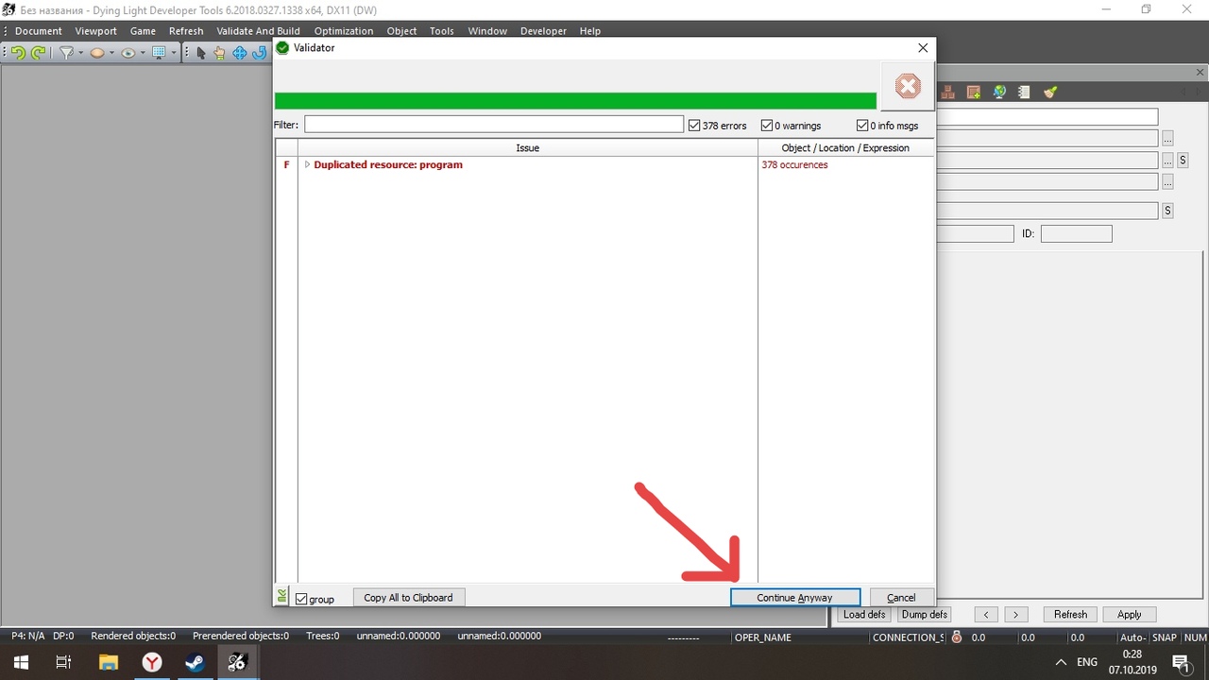Screen dimensions: 1209x680
Task: Open File Explorer from the taskbar
Action: pos(109,662)
